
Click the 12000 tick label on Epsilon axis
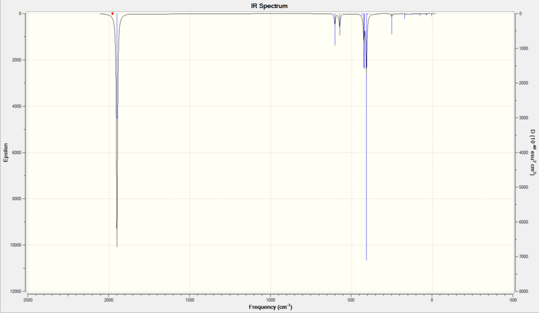coord(15,292)
